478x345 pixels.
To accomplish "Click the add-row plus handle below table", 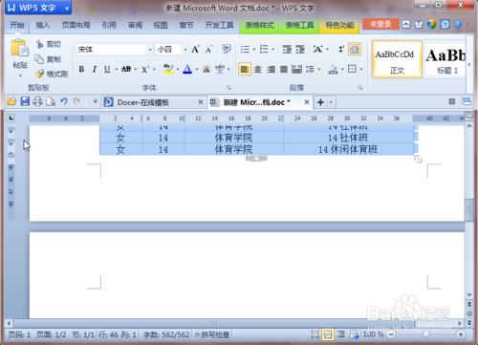I will pos(256,159).
